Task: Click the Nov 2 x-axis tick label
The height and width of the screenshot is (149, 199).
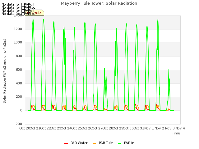Action: tap(160, 128)
